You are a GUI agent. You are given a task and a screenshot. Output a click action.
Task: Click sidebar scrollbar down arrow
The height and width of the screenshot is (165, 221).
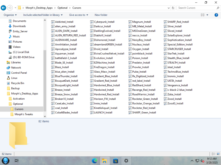coord(45,117)
